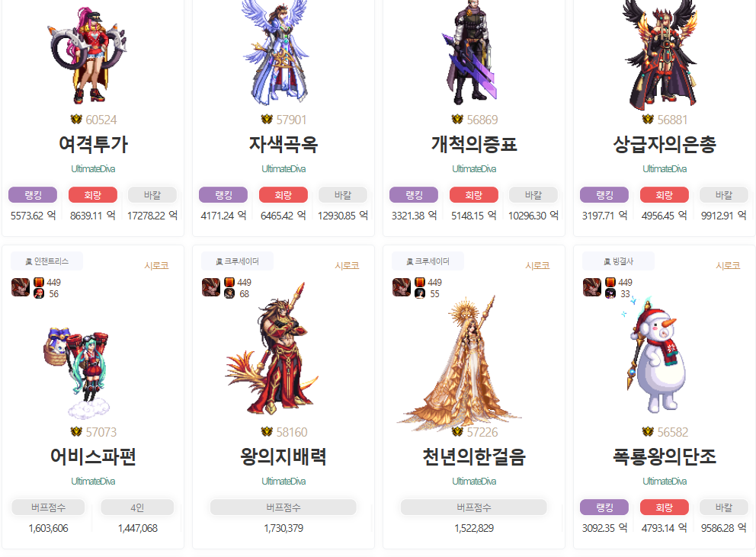The image size is (756, 557).
Task: Click the 빙결사 job badge
Action: pyautogui.click(x=619, y=261)
